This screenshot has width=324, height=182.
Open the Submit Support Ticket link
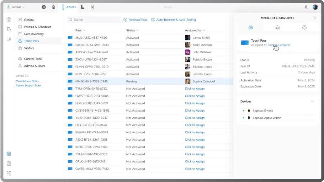click(29, 86)
